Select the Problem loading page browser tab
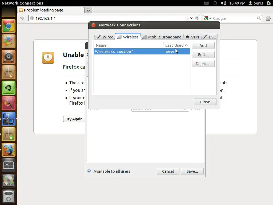Image resolution: width=273 pixels, height=205 pixels. (51, 10)
